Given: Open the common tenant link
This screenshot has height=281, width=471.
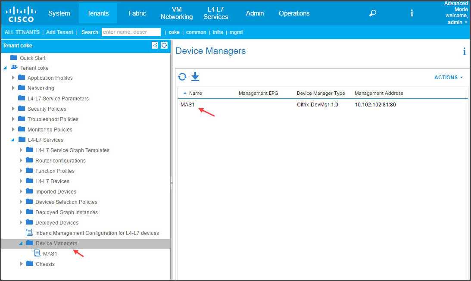Looking at the screenshot, I should [x=196, y=32].
